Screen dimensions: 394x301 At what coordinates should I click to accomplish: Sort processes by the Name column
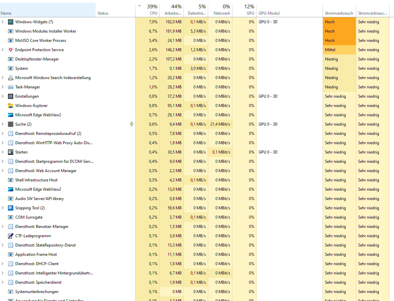48,10
